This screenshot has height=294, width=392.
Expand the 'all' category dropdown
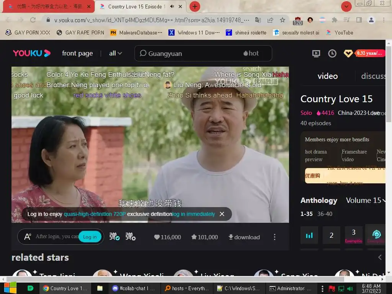(115, 53)
